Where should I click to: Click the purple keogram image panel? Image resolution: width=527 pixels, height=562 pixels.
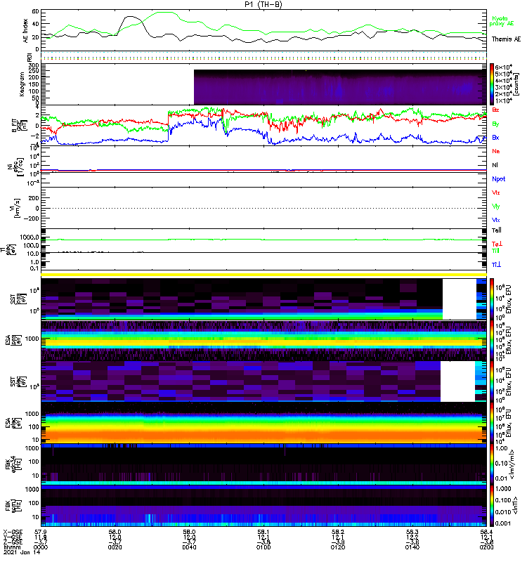coord(340,87)
